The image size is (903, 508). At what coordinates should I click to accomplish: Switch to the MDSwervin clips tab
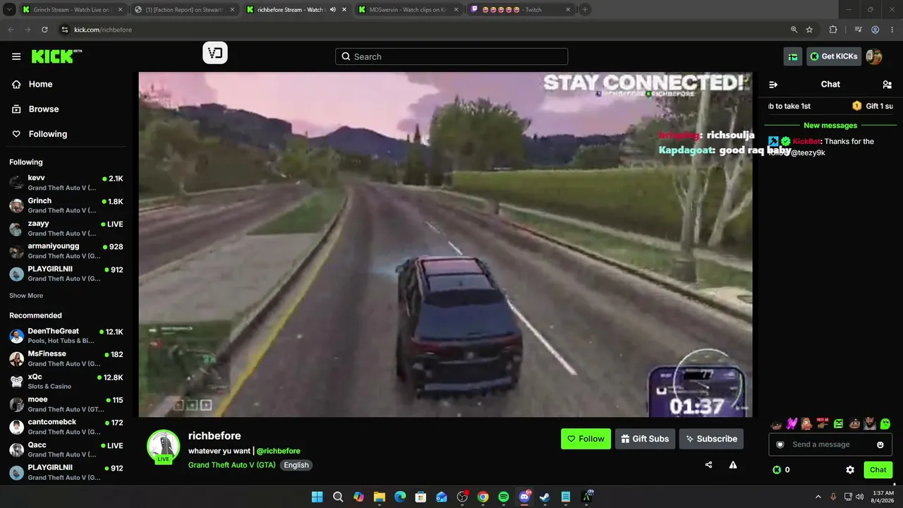coord(408,10)
